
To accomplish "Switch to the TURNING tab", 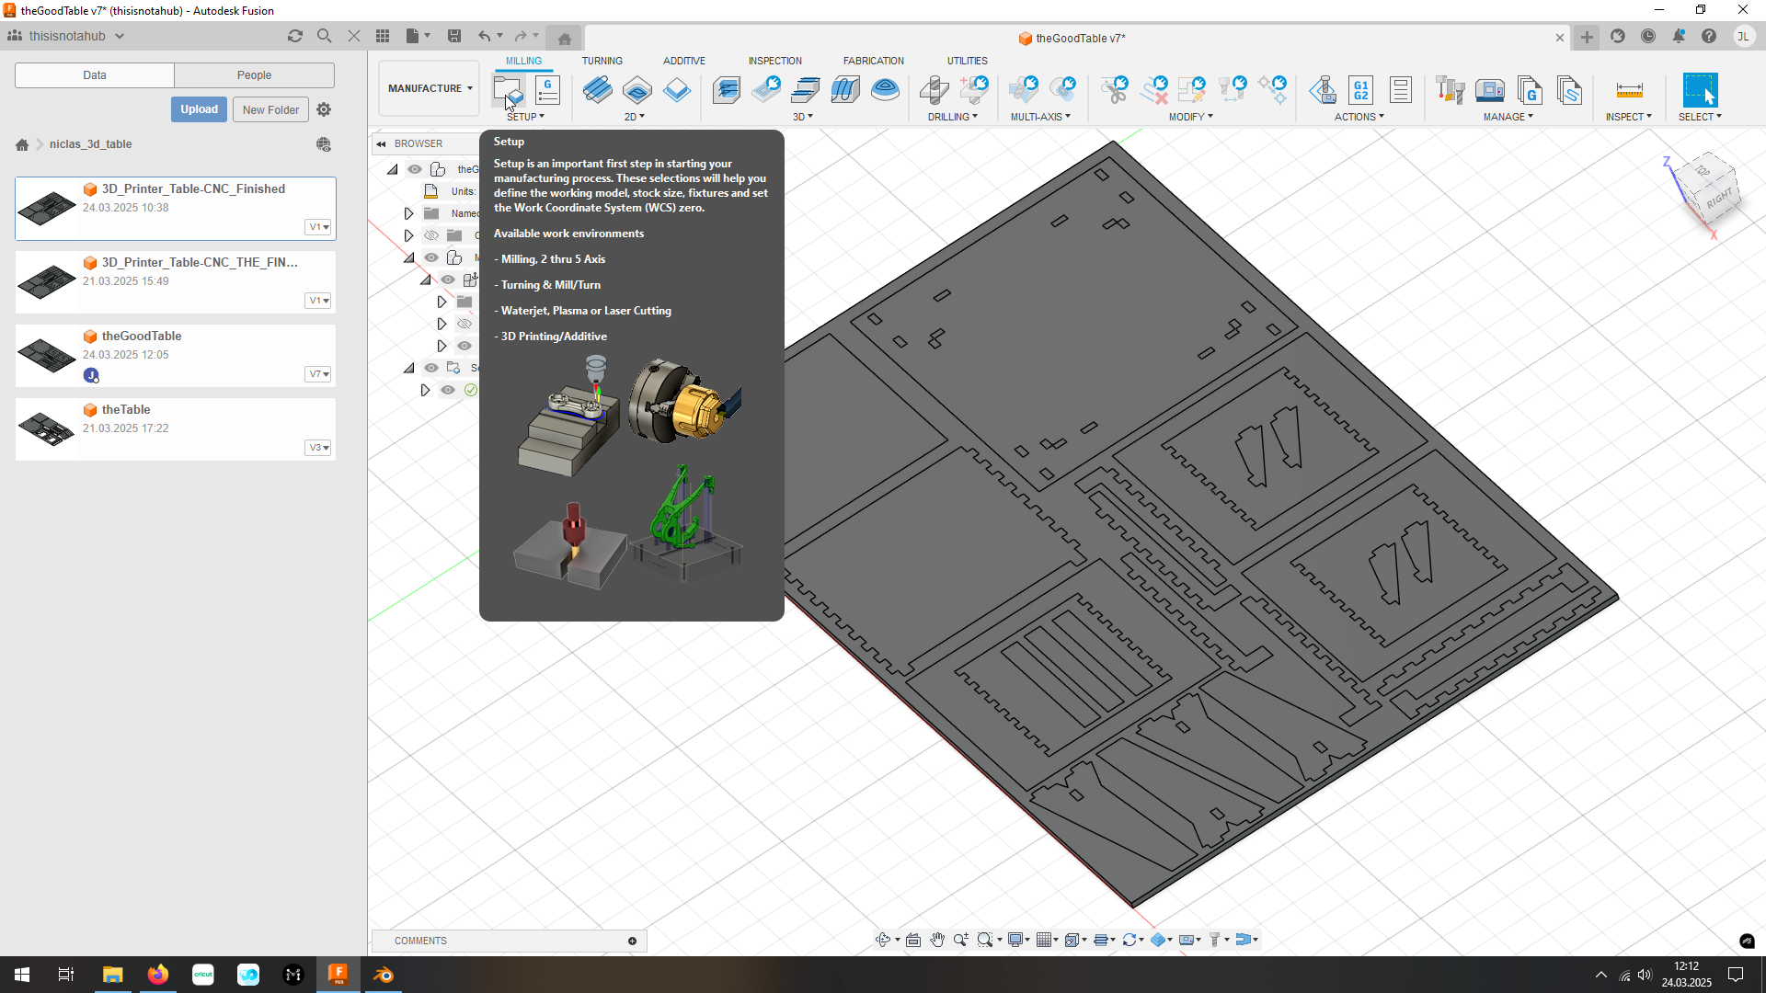I will tap(602, 61).
